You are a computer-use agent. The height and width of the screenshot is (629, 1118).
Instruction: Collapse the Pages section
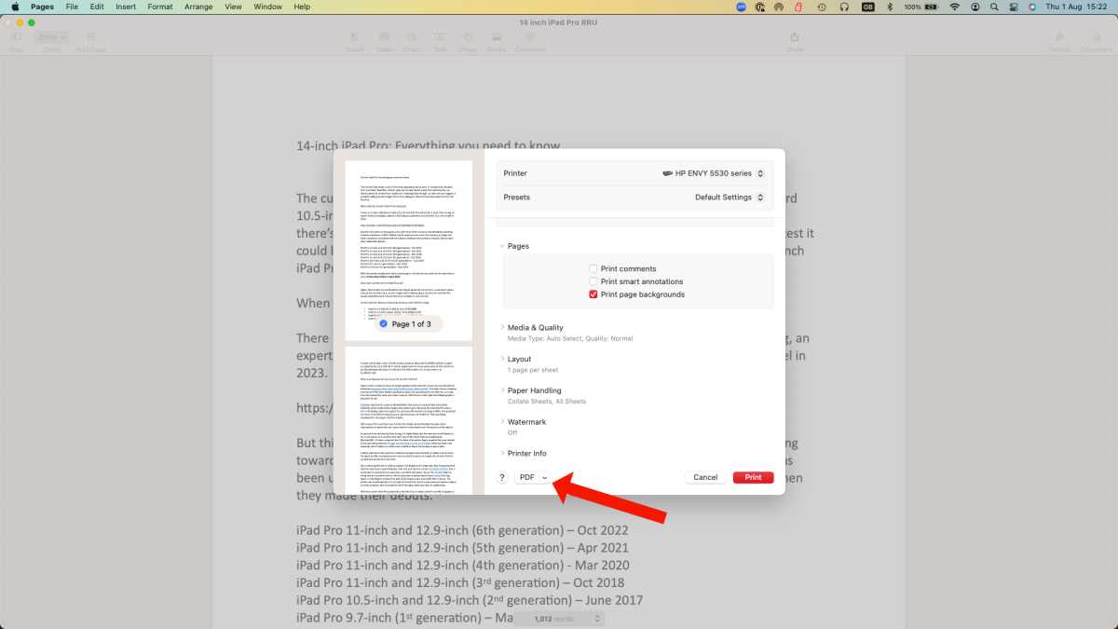(503, 246)
